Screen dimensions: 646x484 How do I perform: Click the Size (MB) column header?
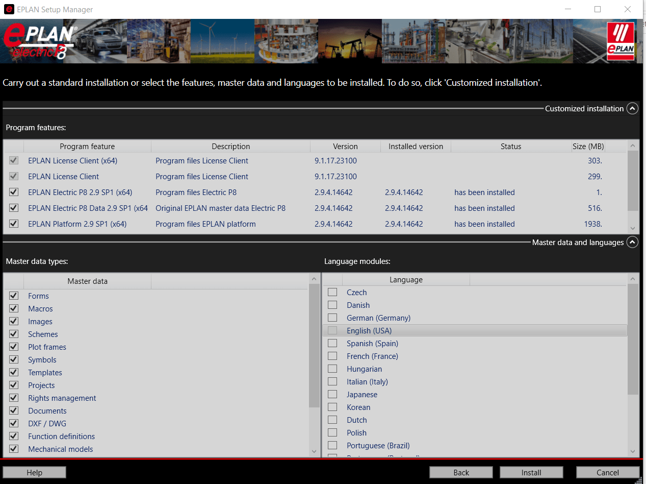tap(588, 147)
